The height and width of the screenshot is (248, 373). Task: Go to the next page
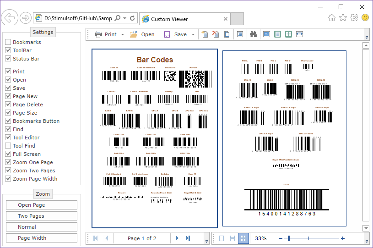[177, 238]
